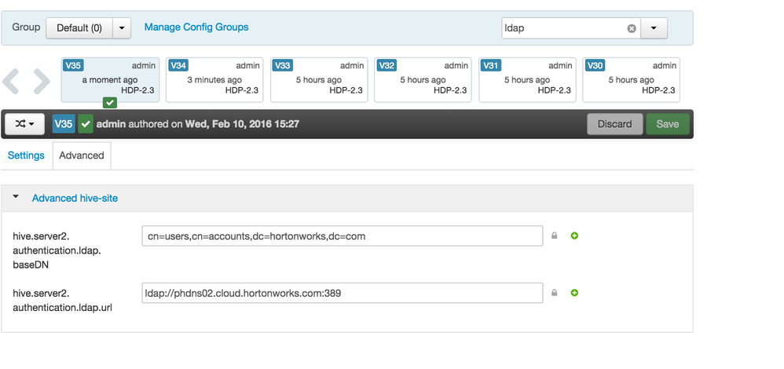
Task: Clear the ldap filter search text
Action: tap(631, 28)
